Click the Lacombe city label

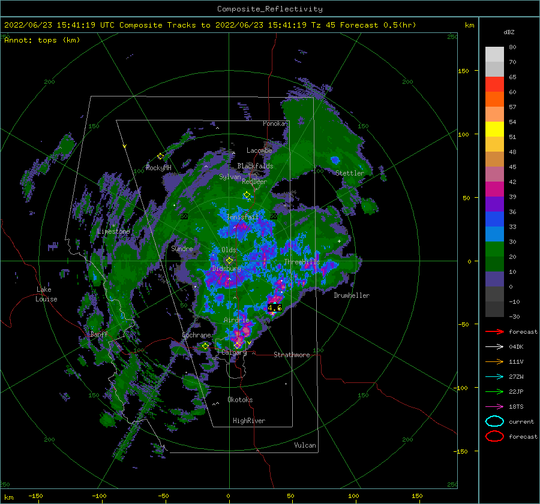(259, 150)
